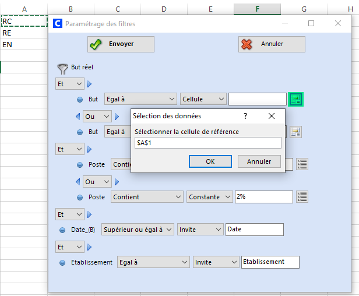Image resolution: width=359 pixels, height=296 pixels.
Task: Click the right arrow beside the top Et dropdown
Action: click(90, 84)
